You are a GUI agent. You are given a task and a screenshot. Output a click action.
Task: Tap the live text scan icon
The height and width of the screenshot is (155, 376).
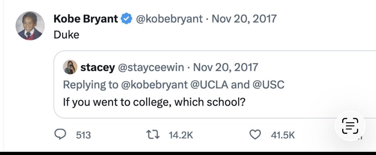(x=350, y=126)
